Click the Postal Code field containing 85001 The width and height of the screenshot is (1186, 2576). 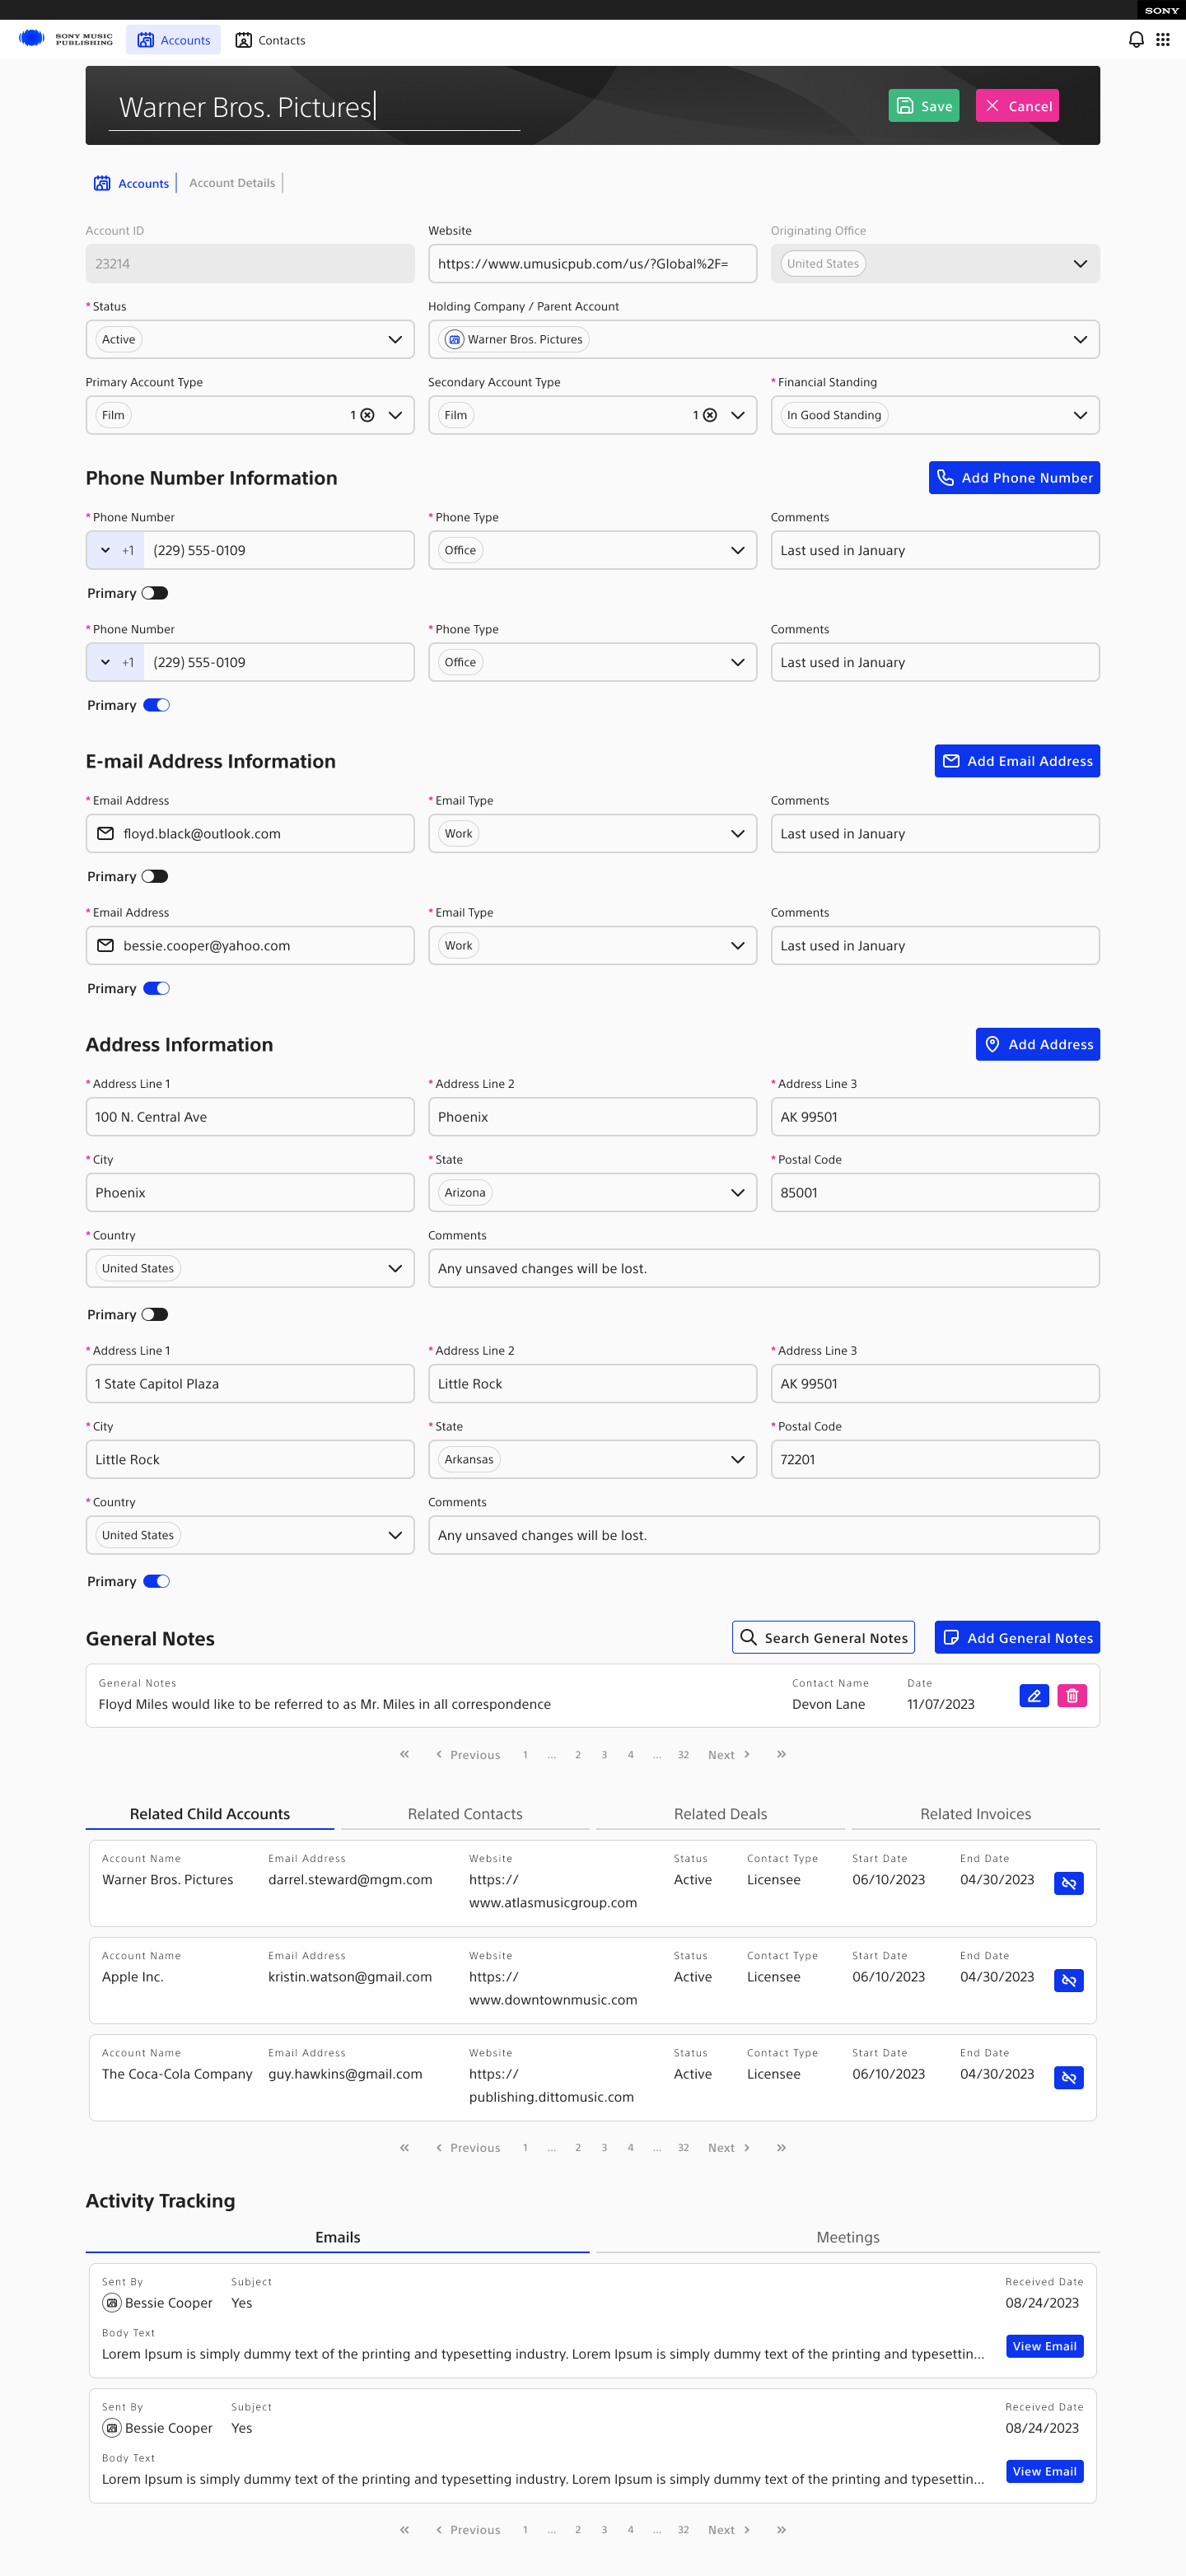tap(935, 1192)
